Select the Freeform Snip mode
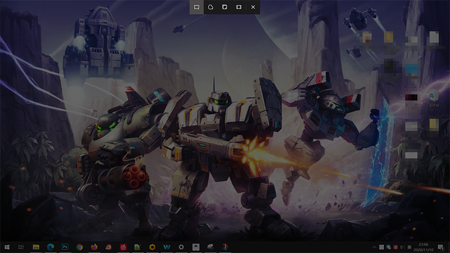Screen dimensions: 450x253 [x=210, y=7]
